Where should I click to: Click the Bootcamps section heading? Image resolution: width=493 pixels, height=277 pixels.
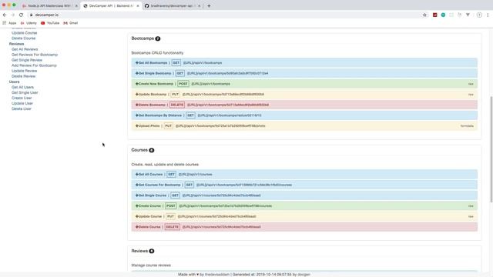point(143,38)
